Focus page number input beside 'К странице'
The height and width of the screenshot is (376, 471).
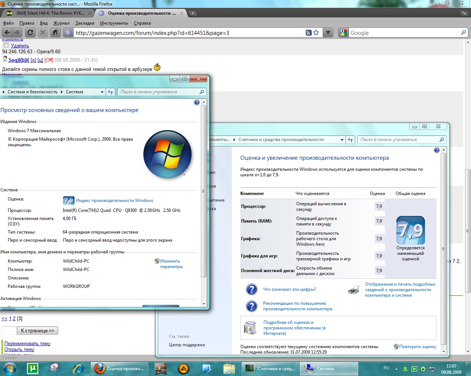coord(9,330)
